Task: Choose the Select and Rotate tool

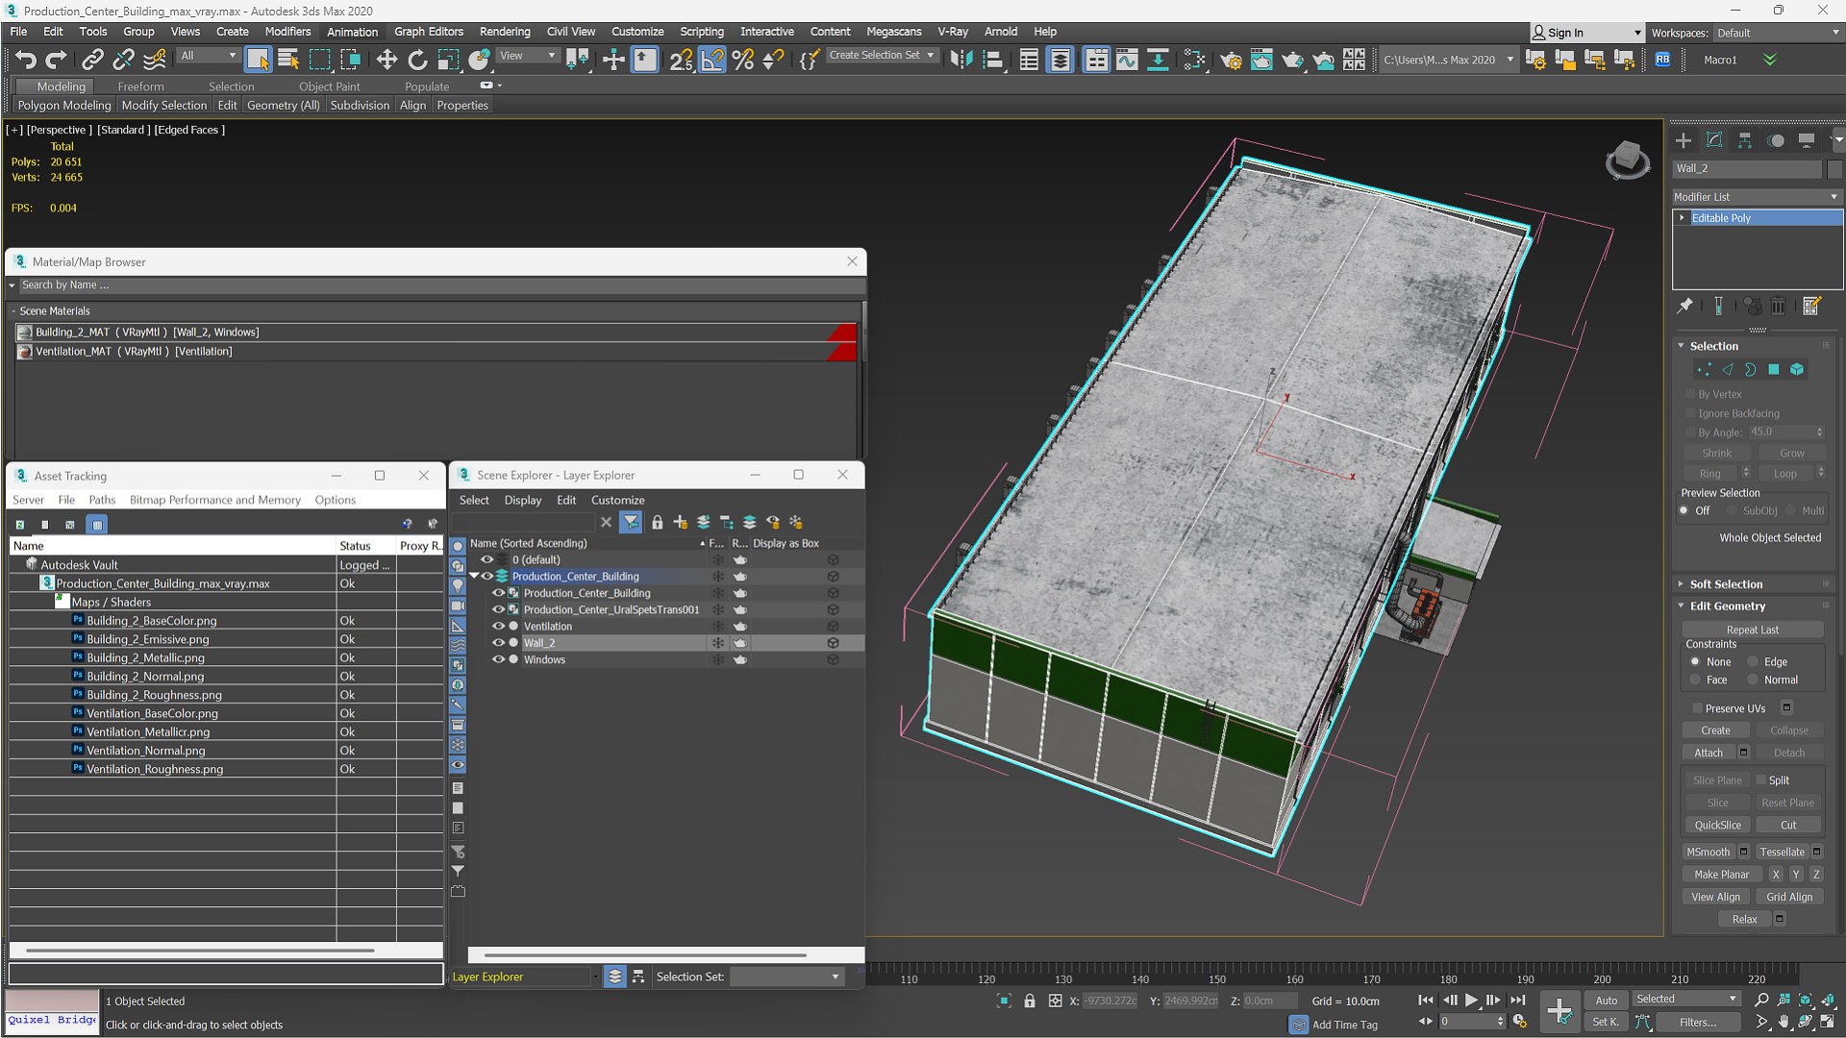Action: 417,60
